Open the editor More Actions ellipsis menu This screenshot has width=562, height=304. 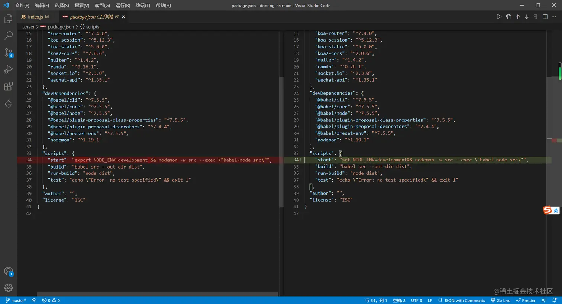click(554, 17)
